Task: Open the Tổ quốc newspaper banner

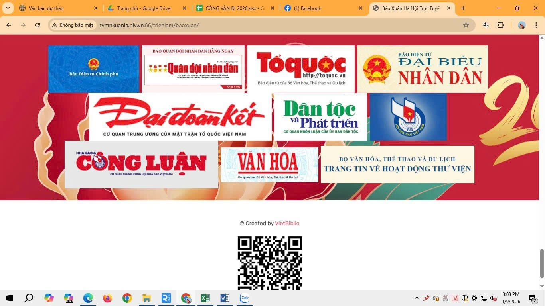Action: pyautogui.click(x=301, y=69)
